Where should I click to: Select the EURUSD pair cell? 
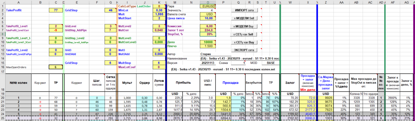coord(207,6)
